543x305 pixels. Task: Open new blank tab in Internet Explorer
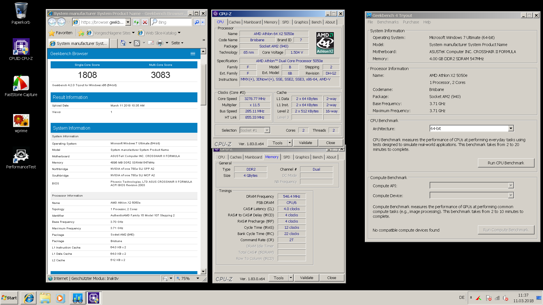point(113,43)
